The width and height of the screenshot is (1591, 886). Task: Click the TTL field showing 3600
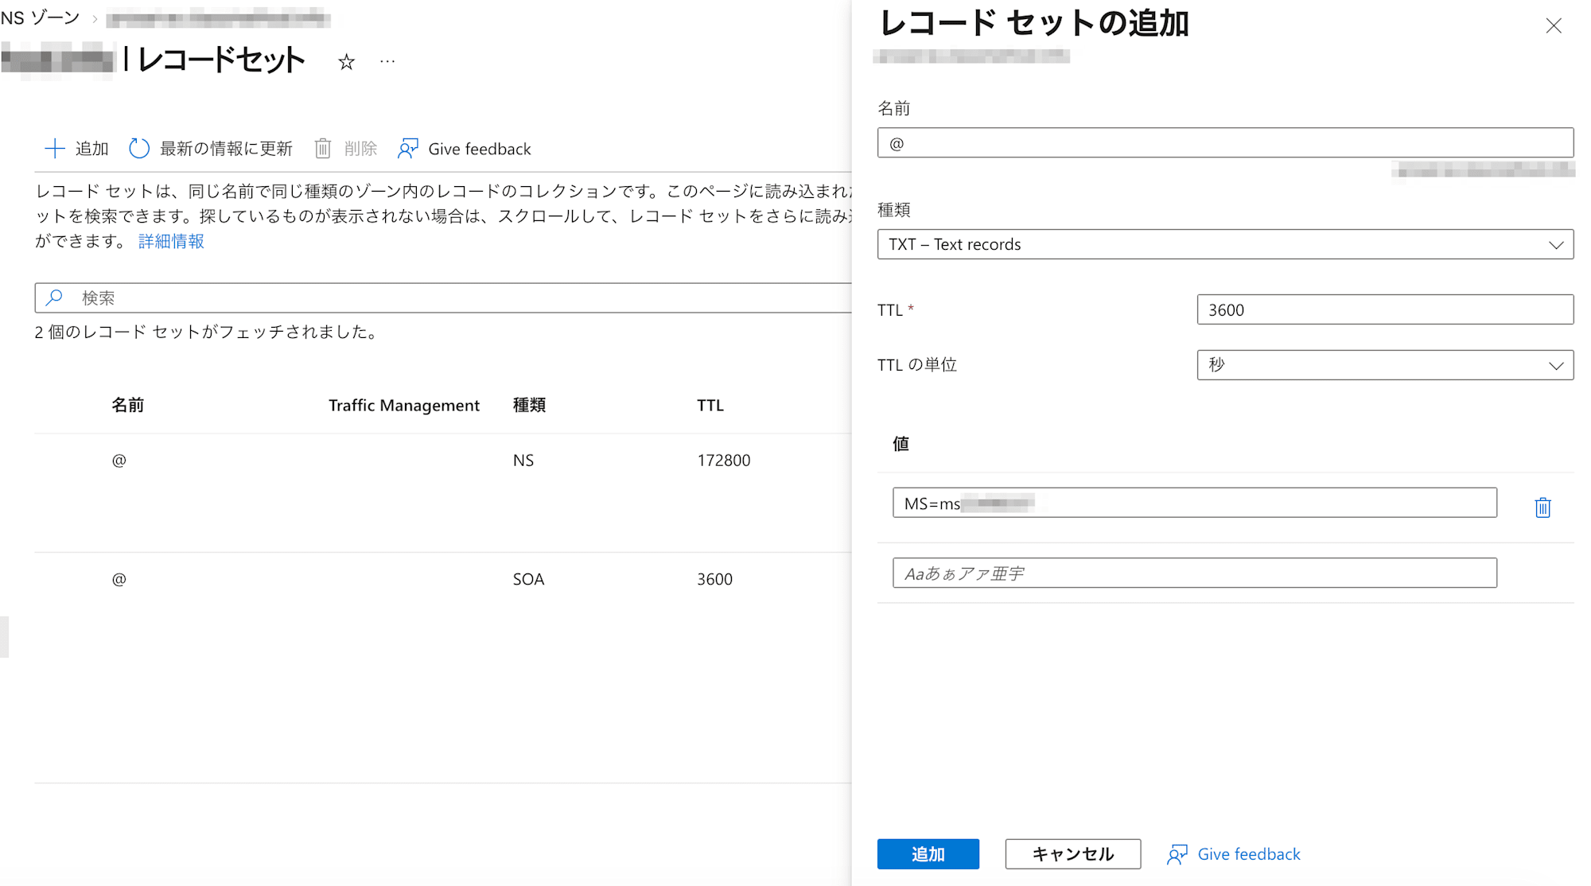[1385, 309]
